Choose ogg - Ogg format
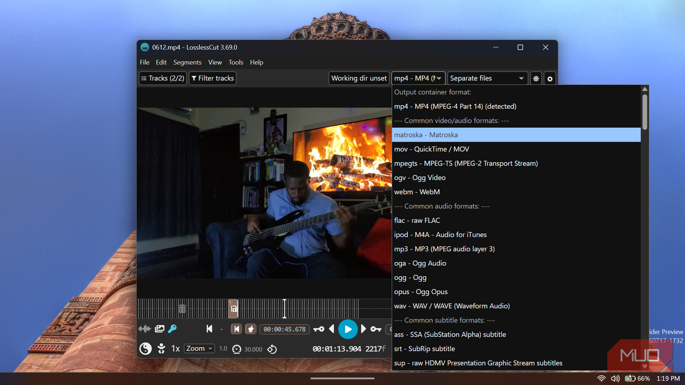Viewport: 685px width, 385px height. 516,277
